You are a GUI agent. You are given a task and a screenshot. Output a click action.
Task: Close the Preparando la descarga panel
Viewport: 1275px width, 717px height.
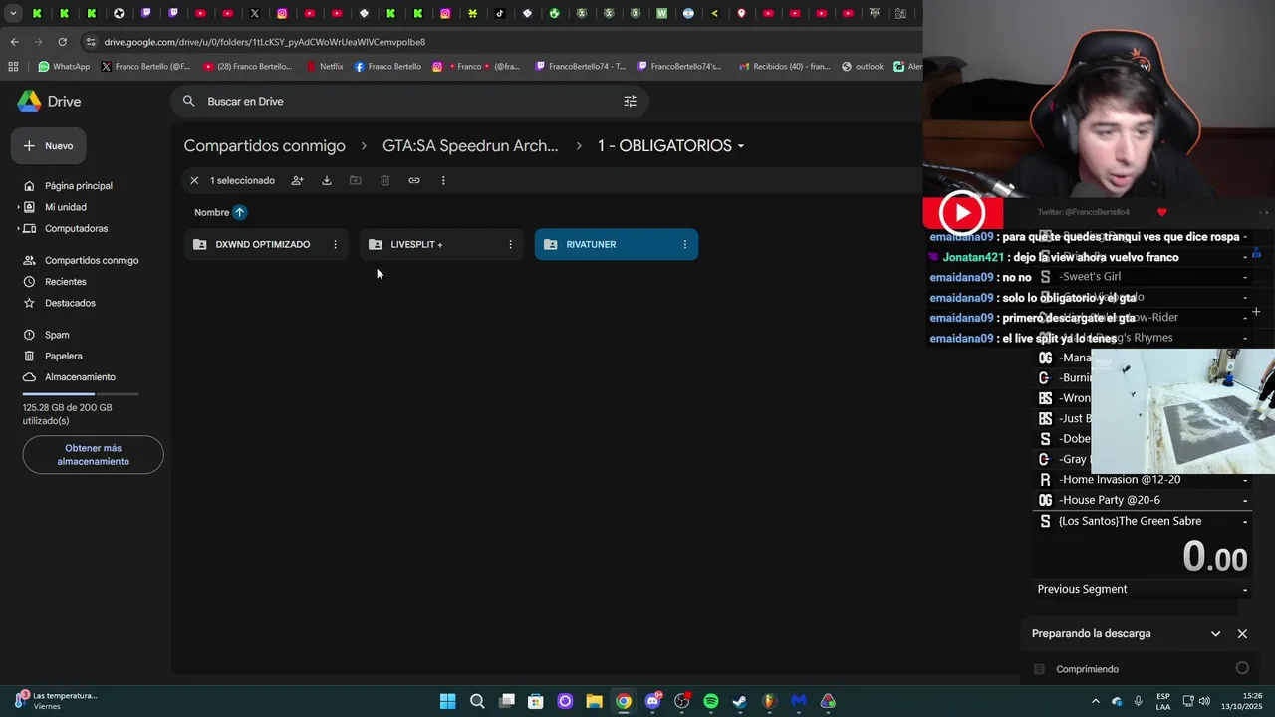[1242, 633]
